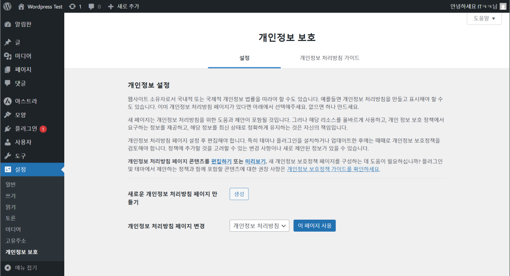Open 개인정보 보호정책 가이드를 확인하세요 link

(333, 169)
